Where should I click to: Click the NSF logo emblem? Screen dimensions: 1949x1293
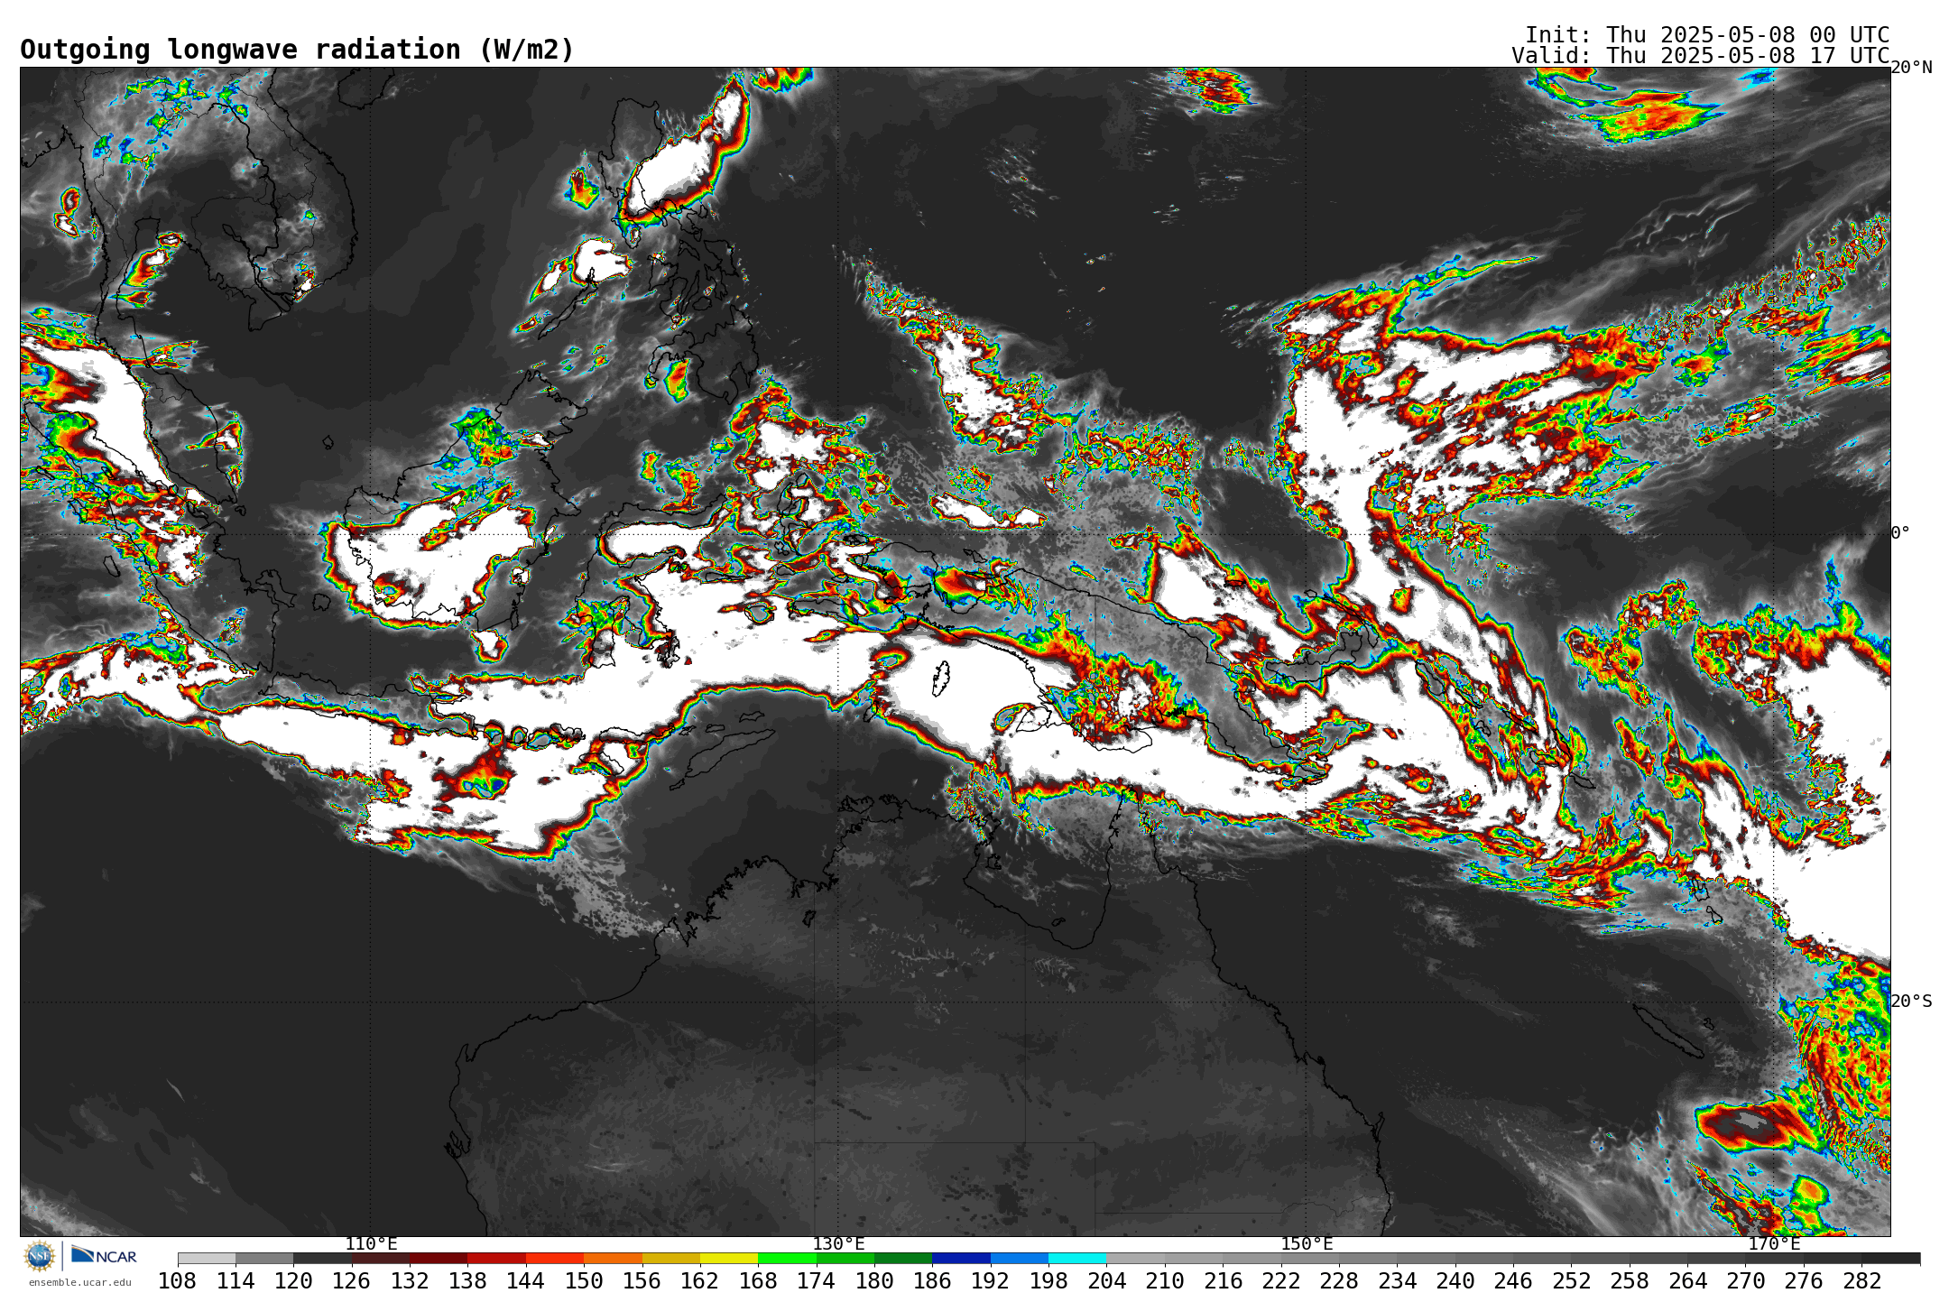40,1255
